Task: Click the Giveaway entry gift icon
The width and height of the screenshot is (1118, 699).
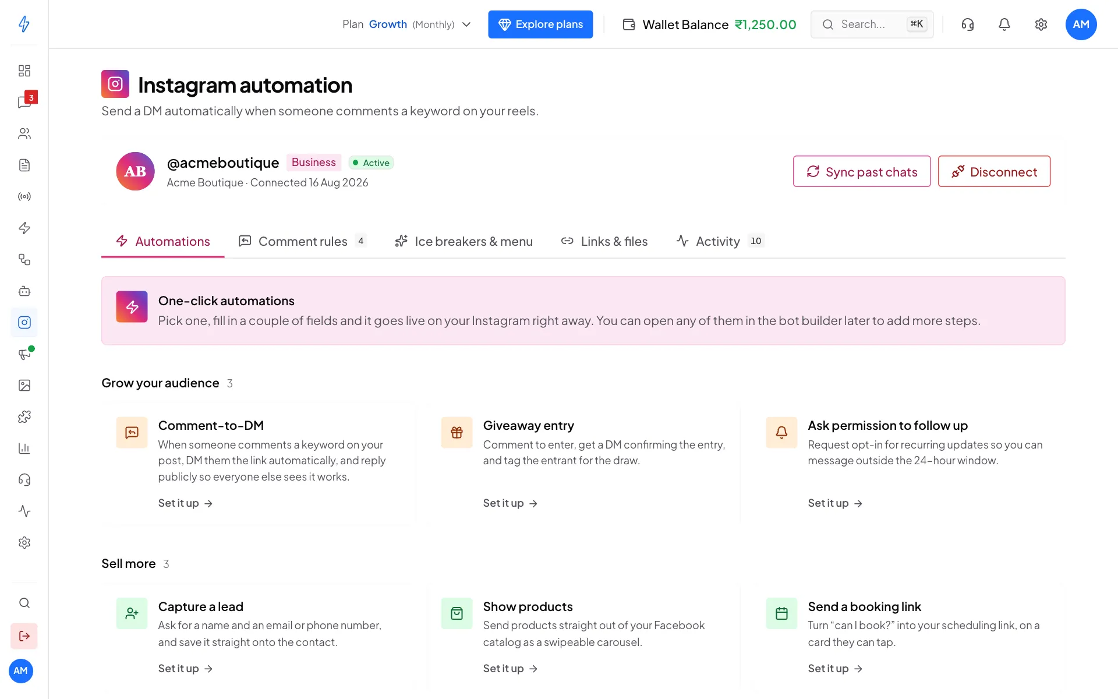Action: coord(457,432)
